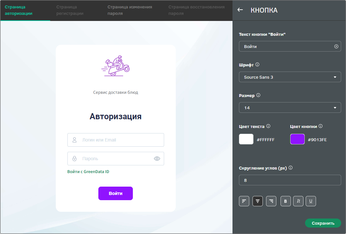The height and width of the screenshot is (234, 346).
Task: Open Страница изменения пароля tab
Action: (x=130, y=10)
